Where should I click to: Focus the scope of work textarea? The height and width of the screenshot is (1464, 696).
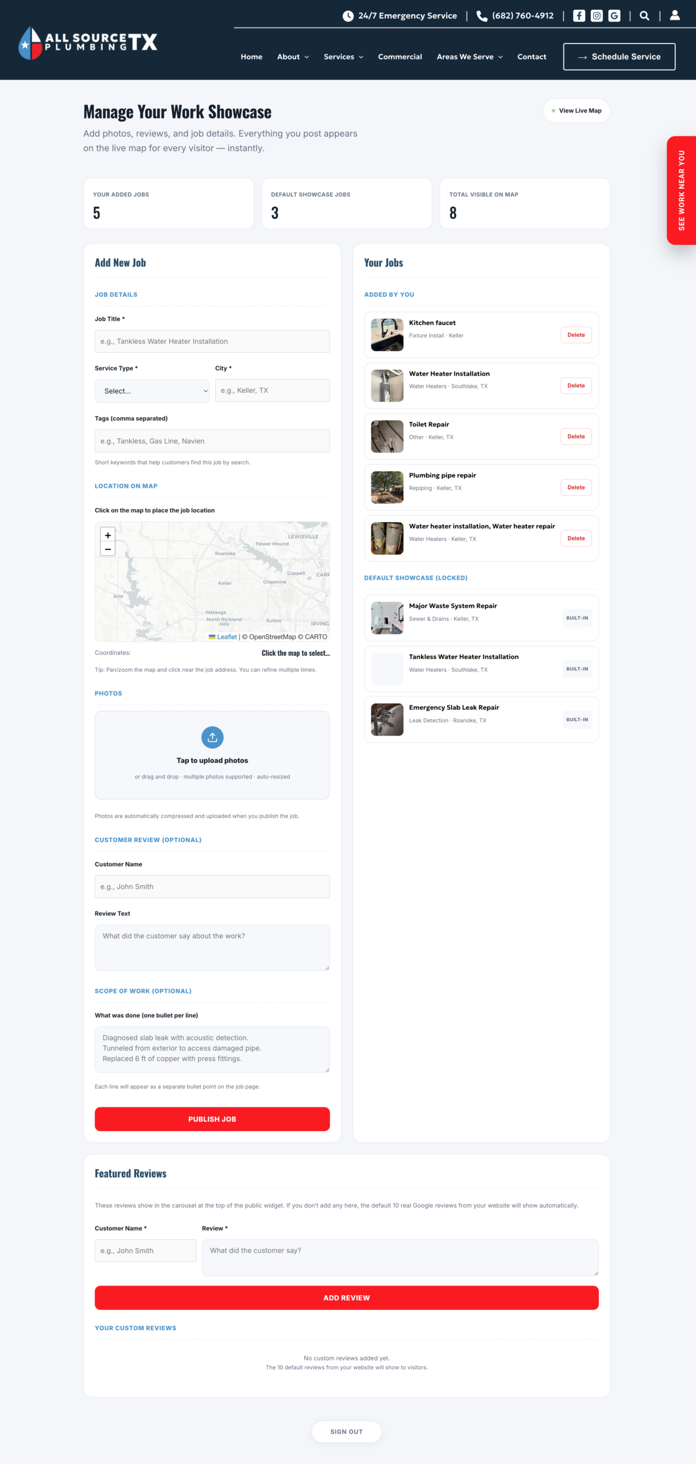pos(212,1049)
